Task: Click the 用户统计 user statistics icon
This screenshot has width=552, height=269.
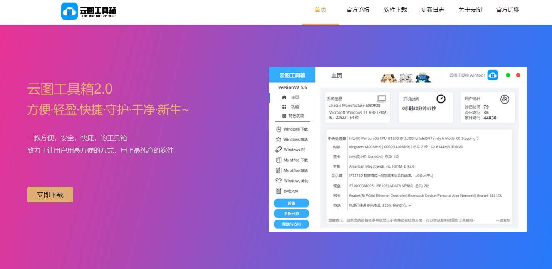Action: tap(504, 99)
